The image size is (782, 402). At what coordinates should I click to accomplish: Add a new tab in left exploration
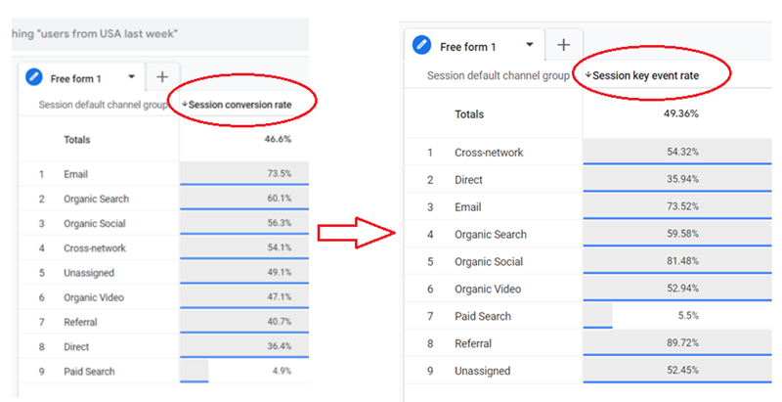(x=162, y=76)
